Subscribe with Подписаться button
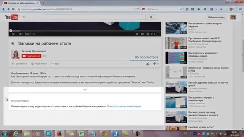244x137 pixels. (31, 56)
